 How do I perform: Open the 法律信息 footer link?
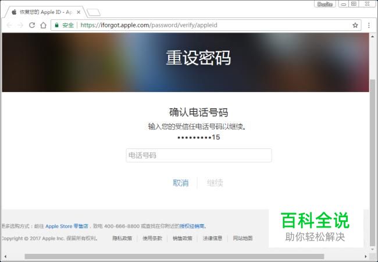[212, 238]
